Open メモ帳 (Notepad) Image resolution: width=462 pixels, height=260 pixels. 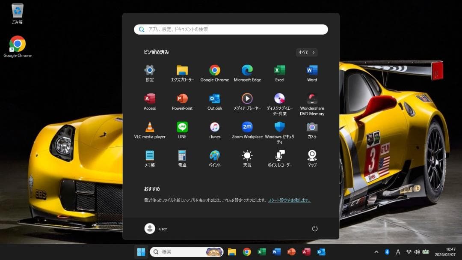pos(149,155)
